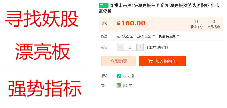227x108 pixels.
Task: Click the 7天无理由 promise text
Action: tap(130, 76)
